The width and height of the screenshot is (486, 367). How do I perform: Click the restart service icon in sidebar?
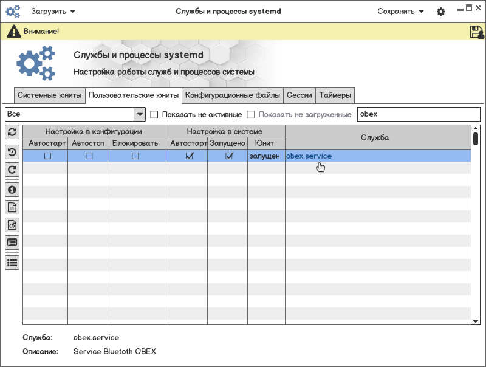tap(12, 170)
